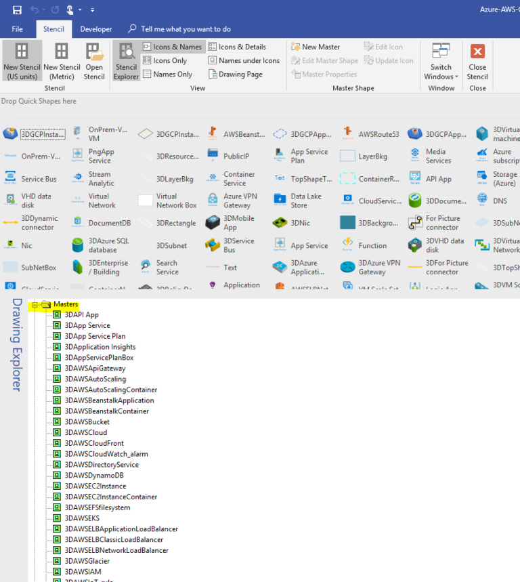
Task: Open Customize Quick Access Toolbar dropdown
Action: (x=92, y=10)
